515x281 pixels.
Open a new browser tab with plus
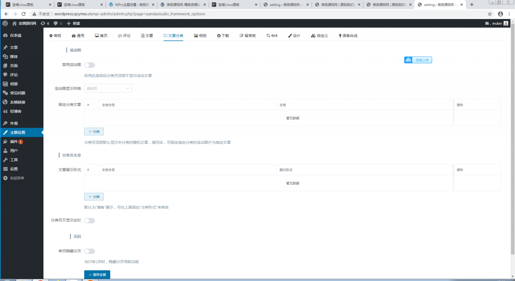[x=472, y=5]
